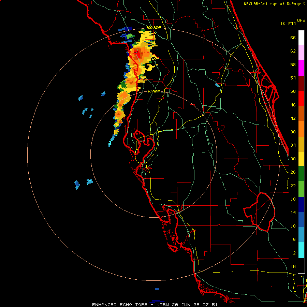
Task: Click legend value 62
Action: (x=293, y=51)
